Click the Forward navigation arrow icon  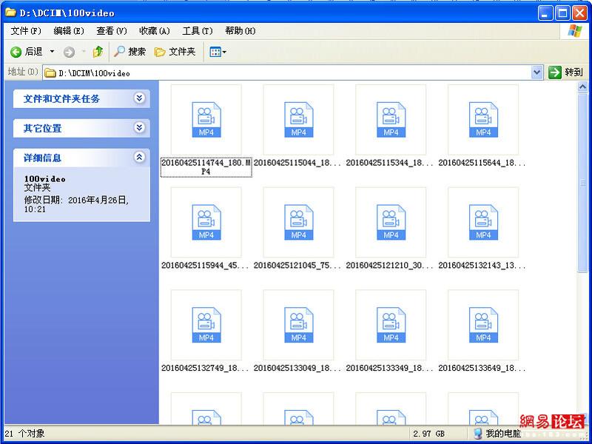tap(69, 52)
